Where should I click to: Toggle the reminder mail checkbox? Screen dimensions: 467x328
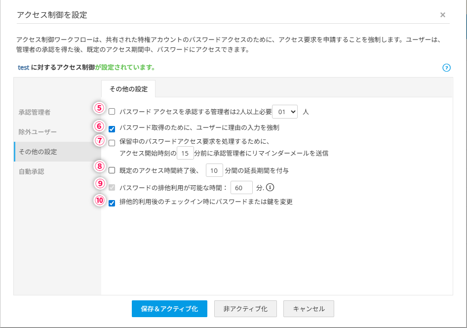[x=112, y=143]
